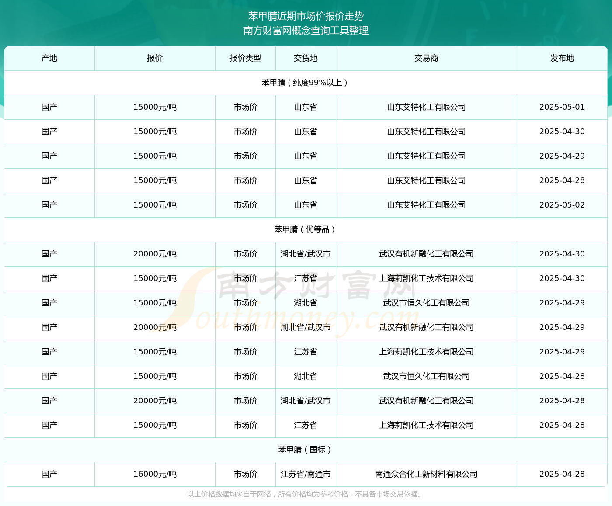Image resolution: width=612 pixels, height=506 pixels.
Task: Click 山东艾特化工有限公司 in the 2025-04-28 row
Action: coord(426,180)
